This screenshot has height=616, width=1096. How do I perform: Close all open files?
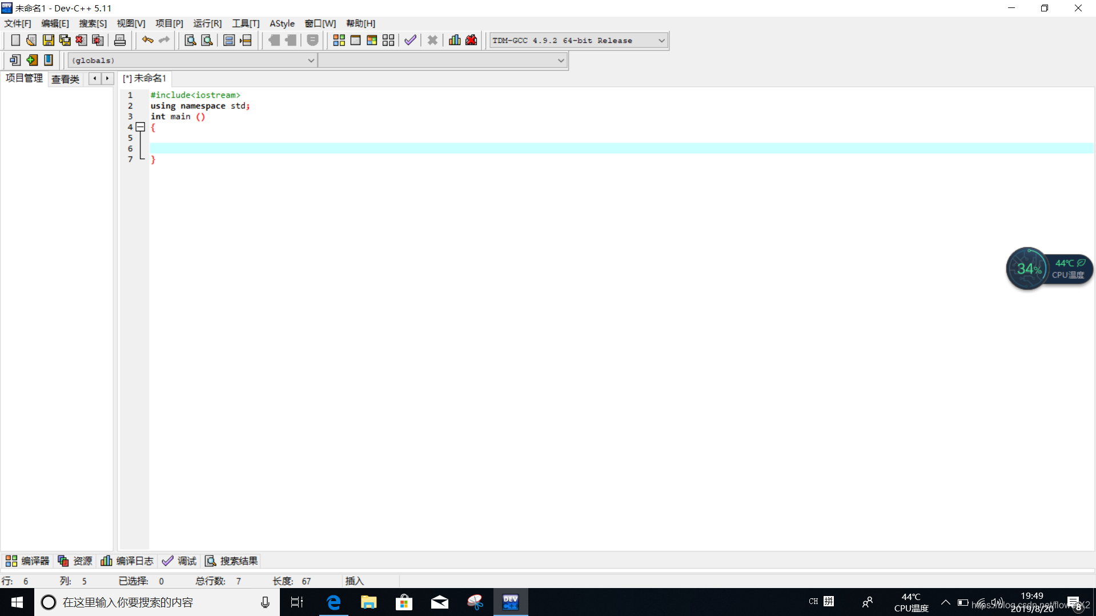pos(98,40)
